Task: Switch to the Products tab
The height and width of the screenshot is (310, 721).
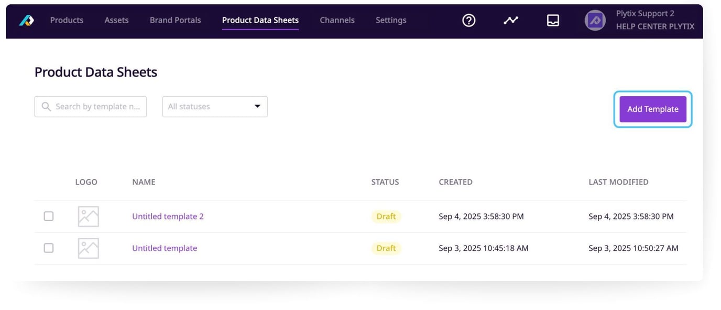Action: click(x=67, y=20)
